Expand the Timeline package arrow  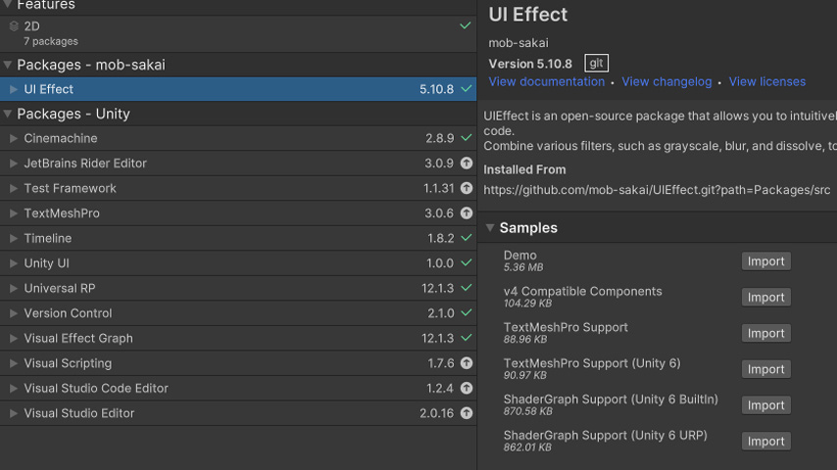tap(14, 239)
